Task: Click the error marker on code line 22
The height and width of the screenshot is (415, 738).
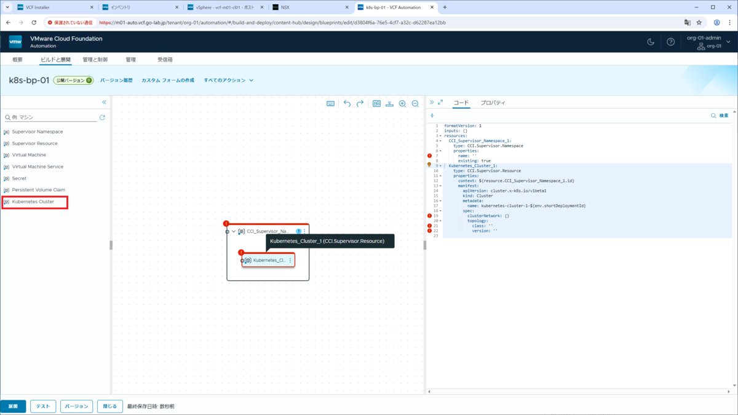Action: [x=429, y=231]
